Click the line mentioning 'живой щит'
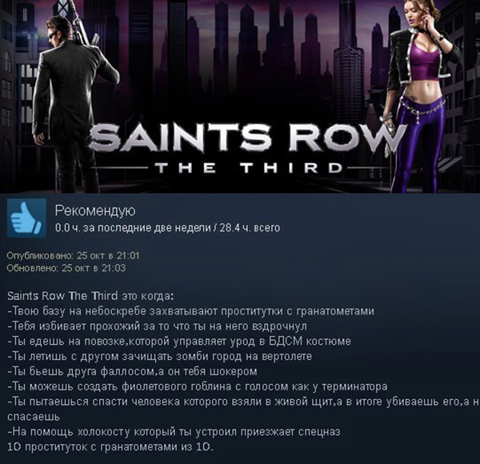This screenshot has height=464, width=480. pyautogui.click(x=243, y=402)
